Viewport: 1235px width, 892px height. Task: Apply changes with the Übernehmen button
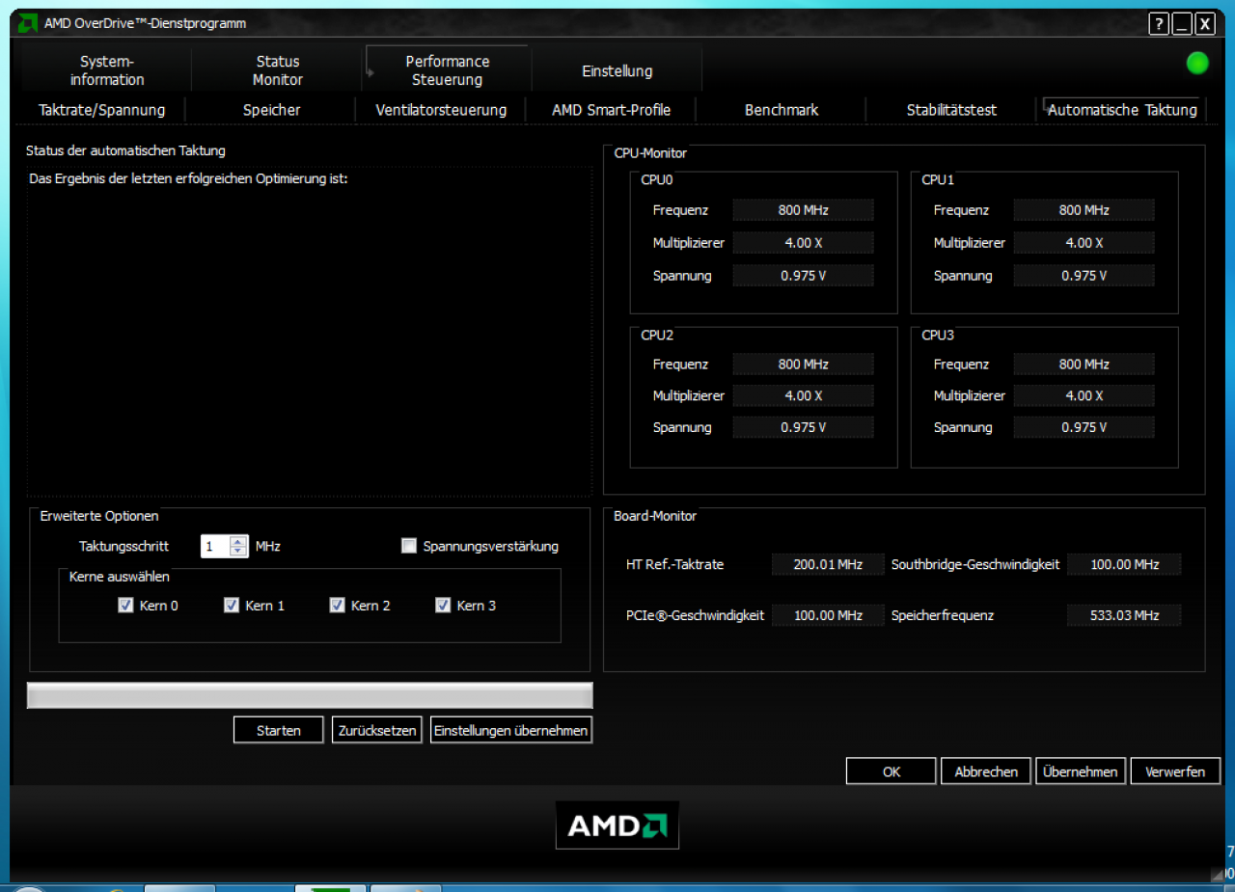(1081, 771)
